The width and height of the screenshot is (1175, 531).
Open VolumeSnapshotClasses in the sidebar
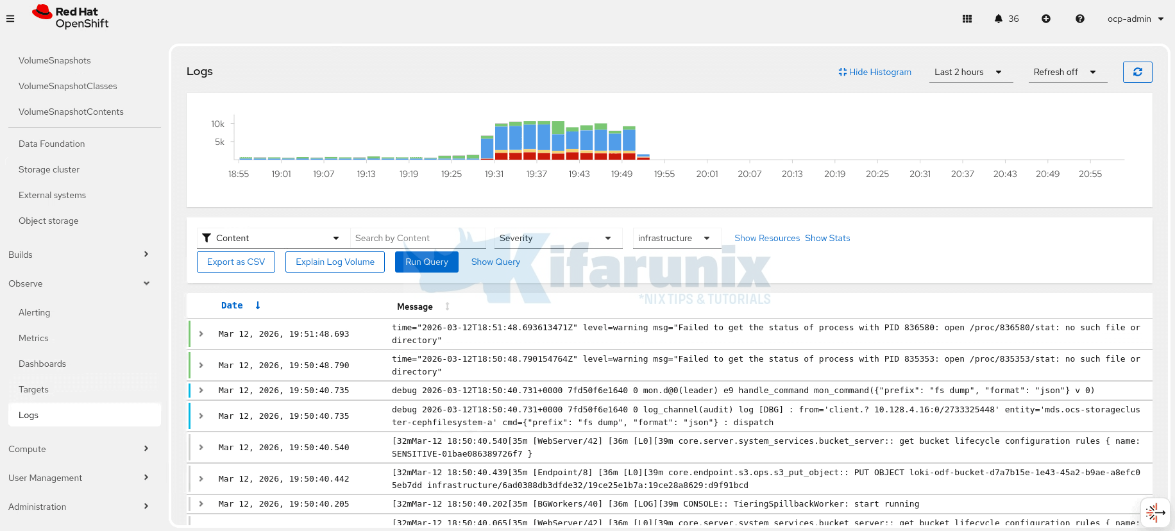point(68,86)
